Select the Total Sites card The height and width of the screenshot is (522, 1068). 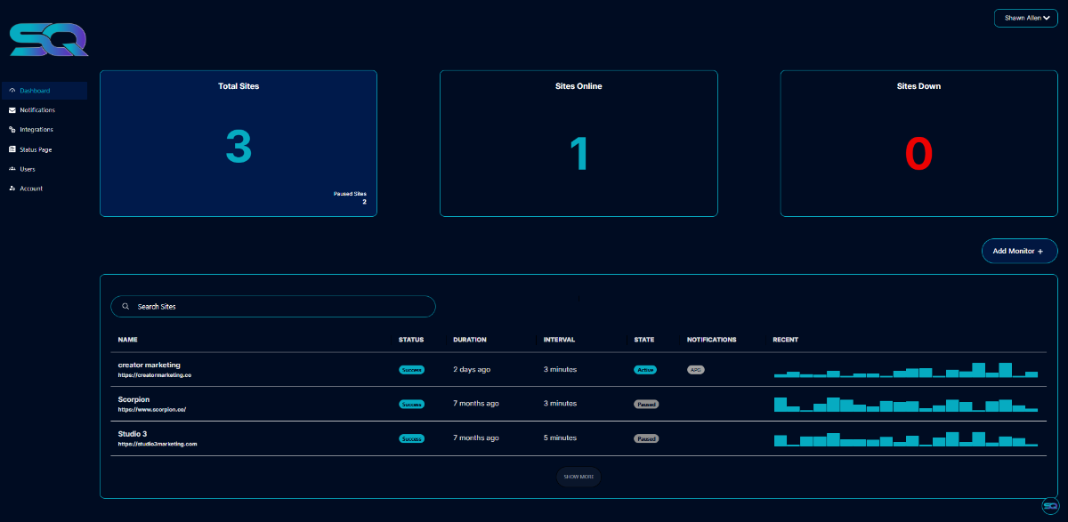click(239, 144)
